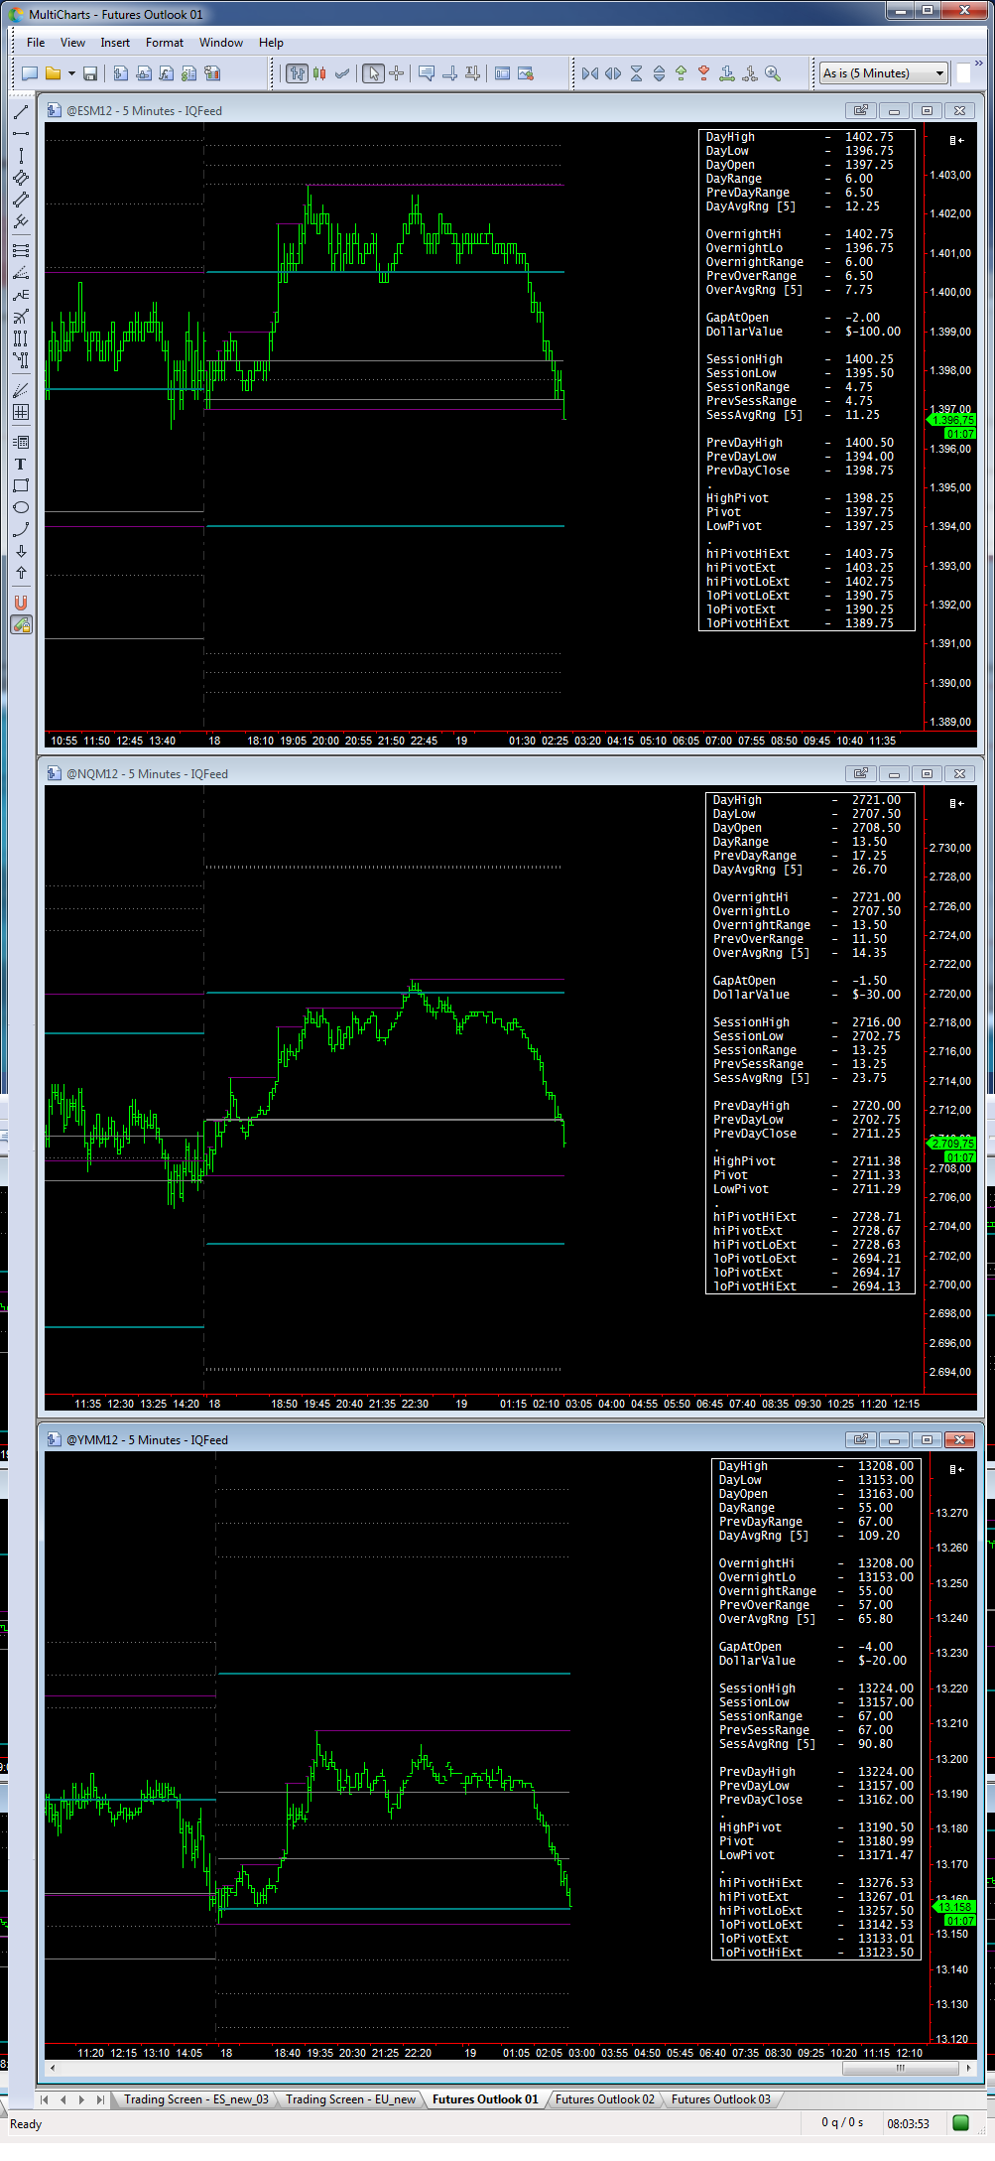Select the Fibonacci Extension tool
The image size is (995, 2161).
point(21,295)
